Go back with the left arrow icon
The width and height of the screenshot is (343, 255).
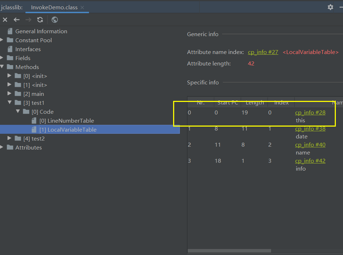[x=16, y=20]
